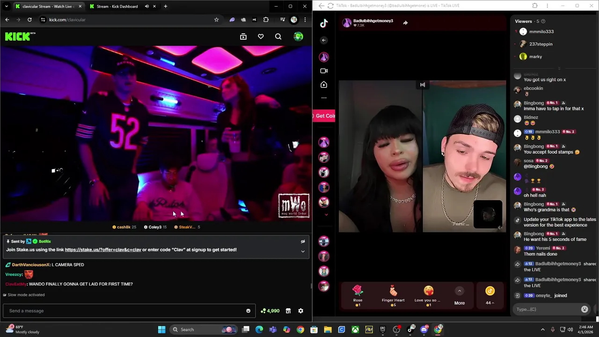The height and width of the screenshot is (337, 599).
Task: Collapse Viewers list chevron
Action: [x=559, y=68]
